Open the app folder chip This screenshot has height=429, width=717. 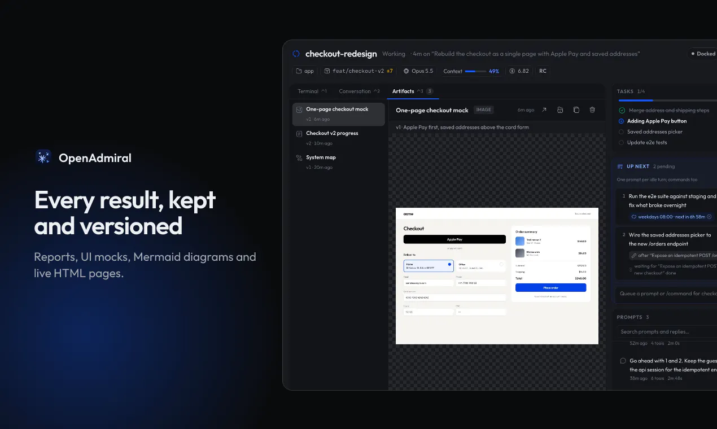305,71
